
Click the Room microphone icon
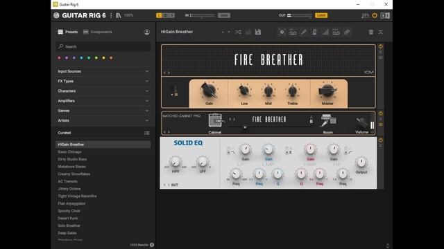(328, 120)
